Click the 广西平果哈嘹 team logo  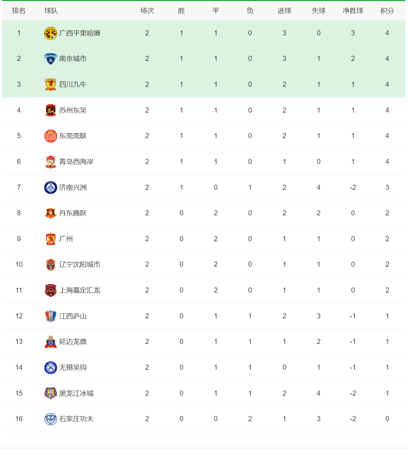pos(50,33)
